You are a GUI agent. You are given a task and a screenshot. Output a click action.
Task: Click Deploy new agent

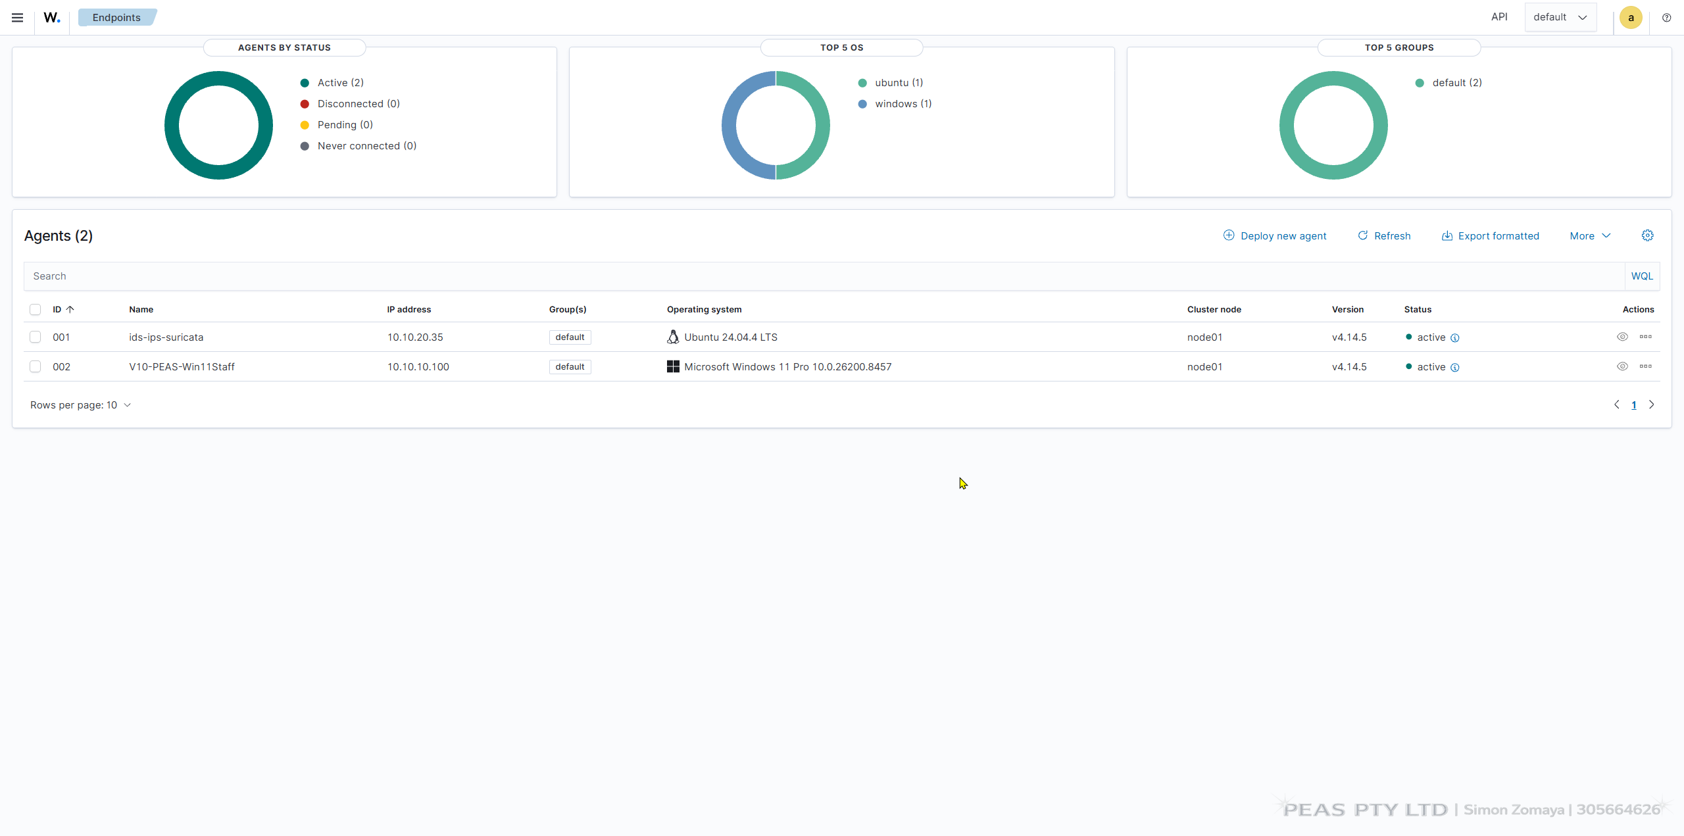tap(1274, 235)
